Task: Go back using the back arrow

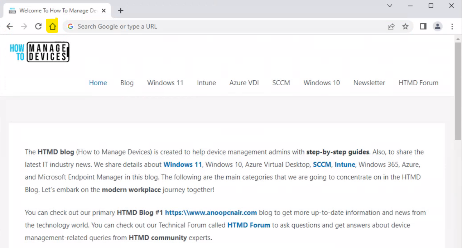Action: point(10,27)
